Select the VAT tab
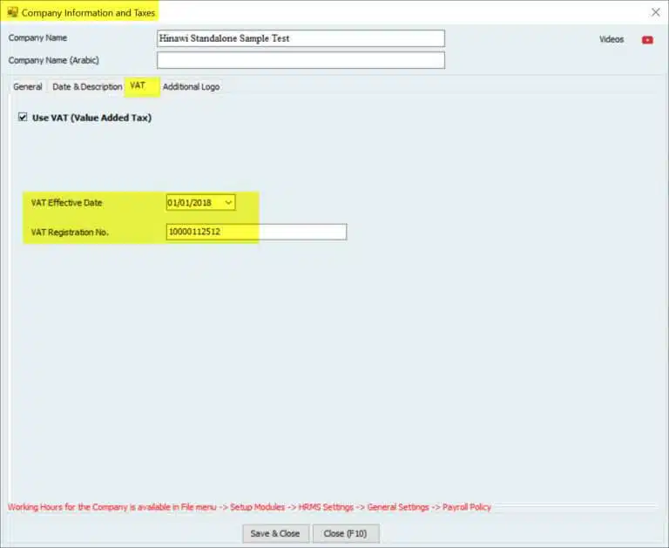This screenshot has height=548, width=669. click(138, 85)
